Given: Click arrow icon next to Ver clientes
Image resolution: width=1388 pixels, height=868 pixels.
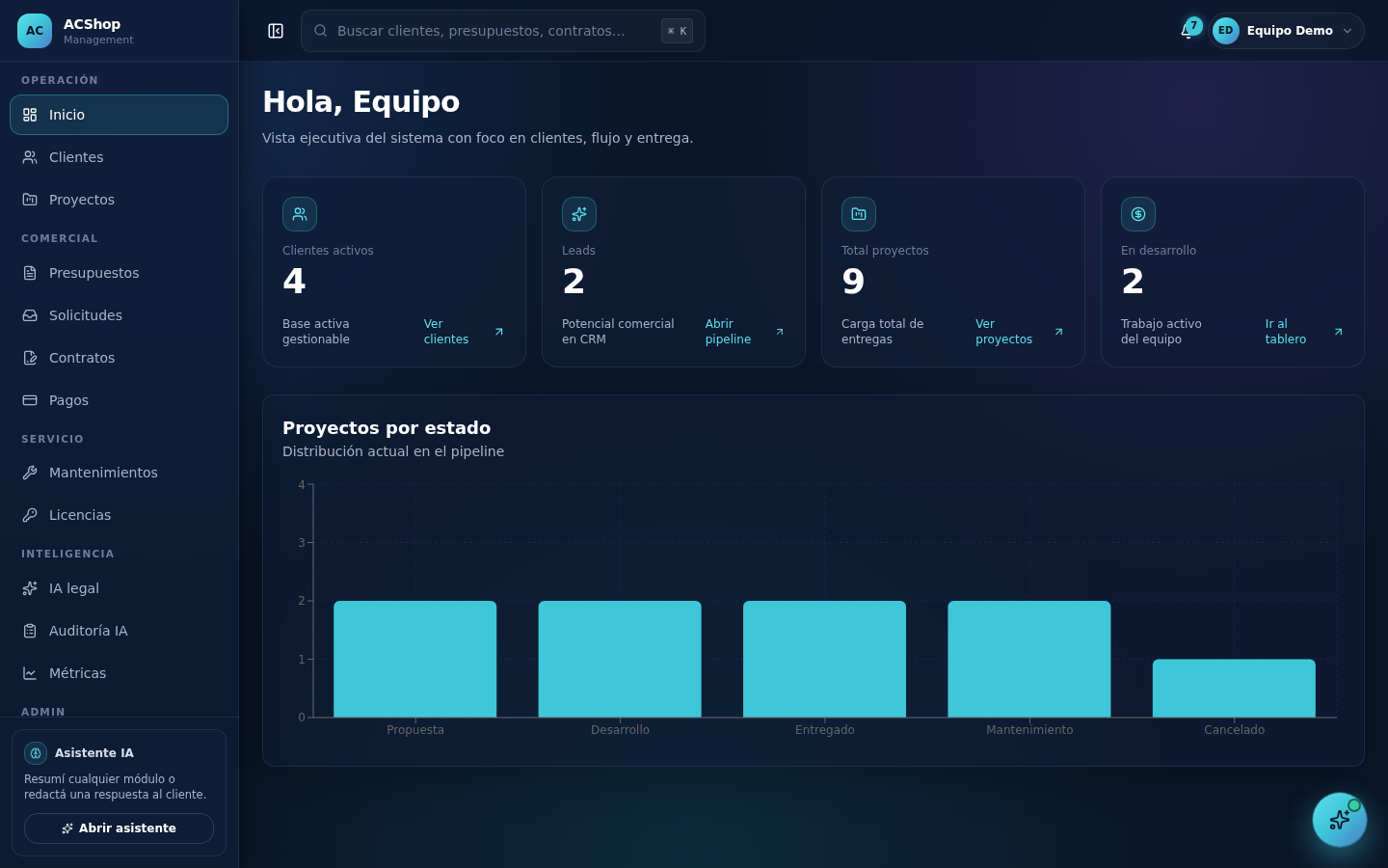Looking at the screenshot, I should point(499,332).
